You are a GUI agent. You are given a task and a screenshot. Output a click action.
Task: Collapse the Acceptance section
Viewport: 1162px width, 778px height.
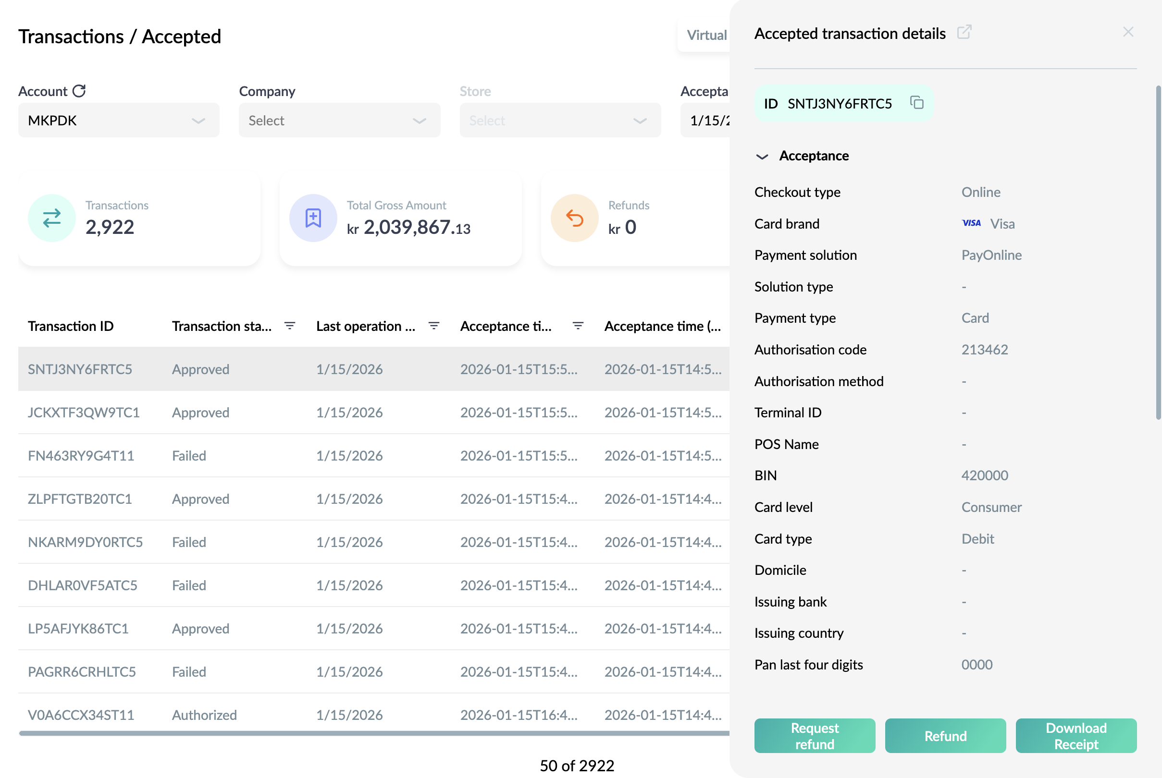(x=762, y=156)
